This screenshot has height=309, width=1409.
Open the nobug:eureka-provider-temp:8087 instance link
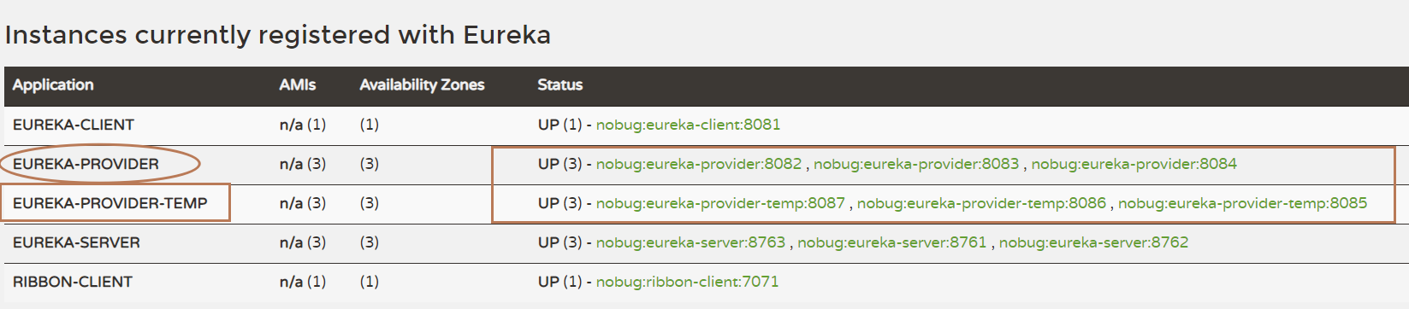(720, 203)
